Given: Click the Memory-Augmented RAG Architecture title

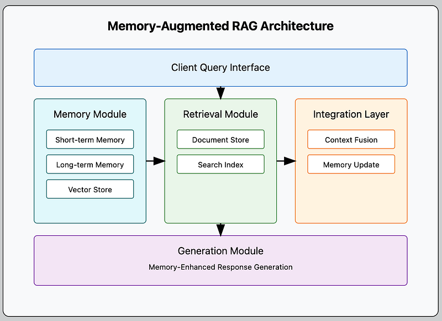Looking at the screenshot, I should [220, 26].
